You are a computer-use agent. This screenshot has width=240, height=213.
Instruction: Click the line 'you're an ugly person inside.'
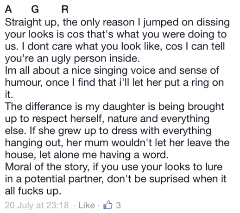pos(72,59)
